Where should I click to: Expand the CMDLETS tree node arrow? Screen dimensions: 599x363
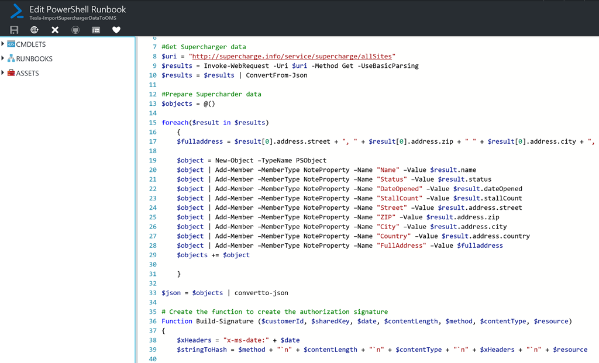click(4, 44)
